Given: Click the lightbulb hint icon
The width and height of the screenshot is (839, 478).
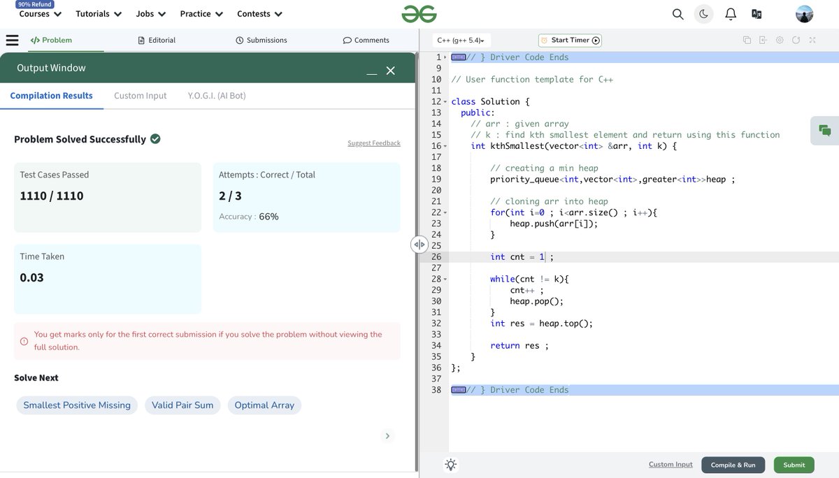Looking at the screenshot, I should point(451,465).
